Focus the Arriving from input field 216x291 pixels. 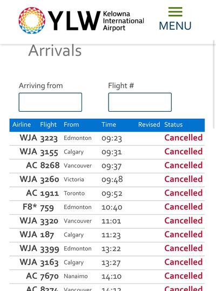pyautogui.click(x=50, y=102)
